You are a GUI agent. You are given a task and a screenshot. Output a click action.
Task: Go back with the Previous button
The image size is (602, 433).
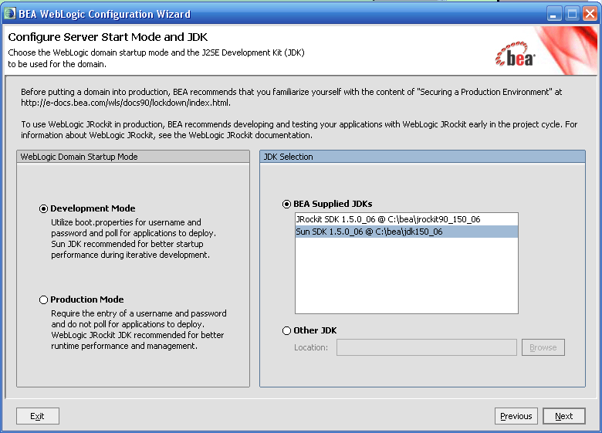click(x=516, y=416)
